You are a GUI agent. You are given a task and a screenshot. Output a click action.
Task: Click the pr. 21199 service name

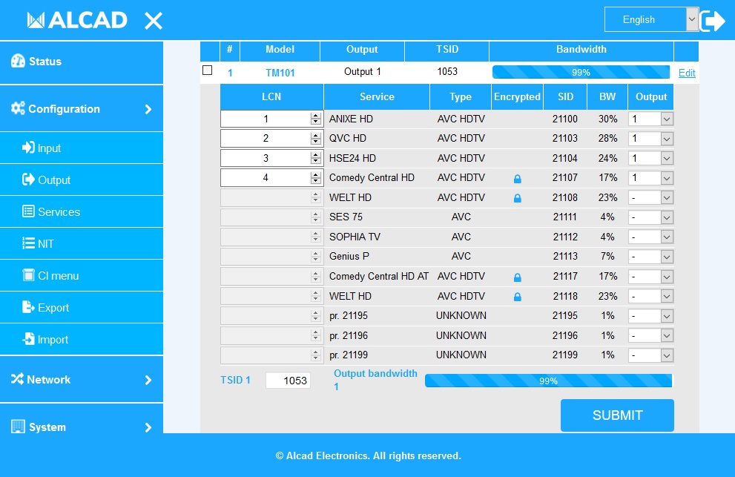(x=349, y=355)
